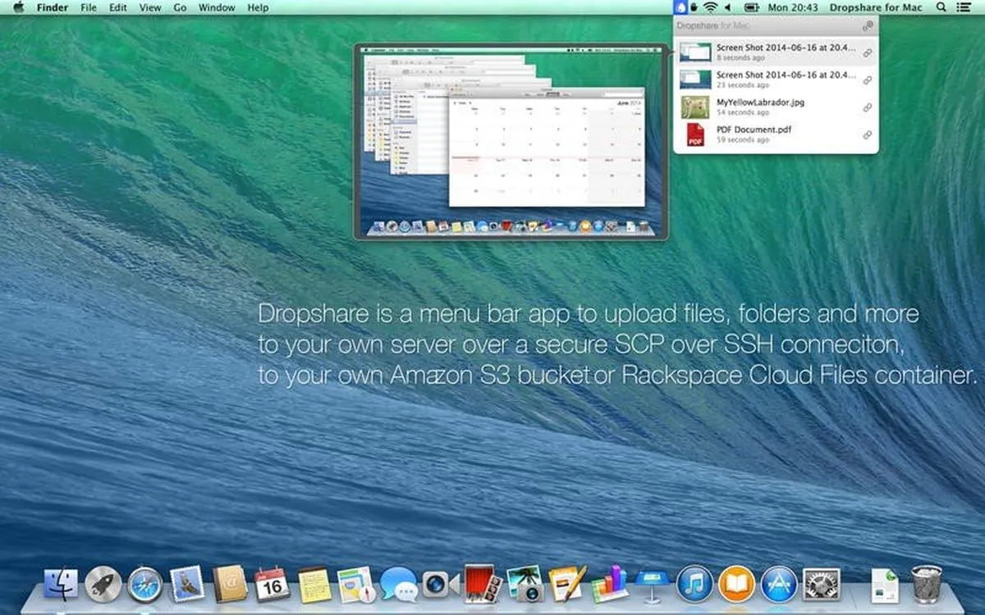Open iTunes from the Dock
Viewport: 985px width, 615px height.
point(694,585)
